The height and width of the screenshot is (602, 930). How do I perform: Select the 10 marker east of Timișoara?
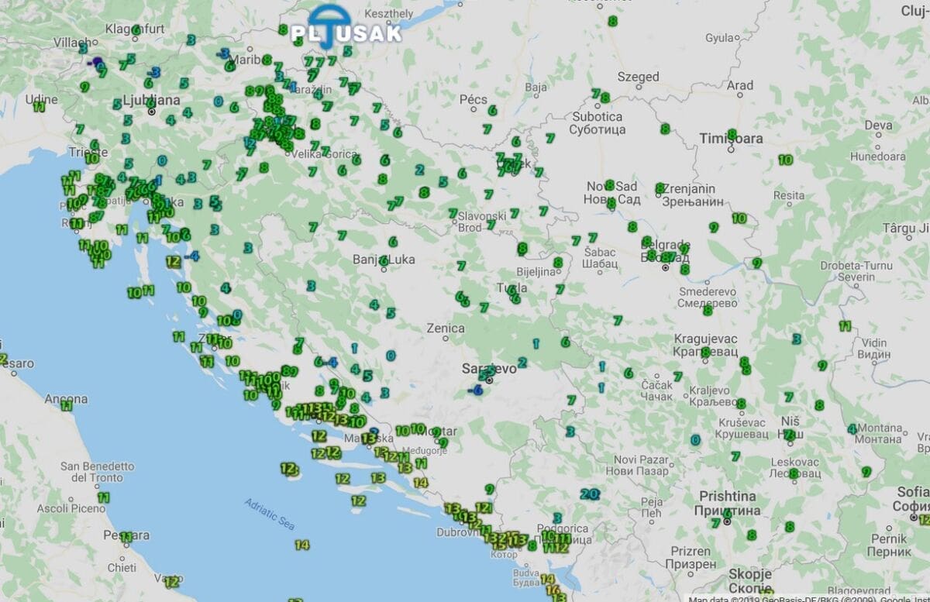pos(785,160)
